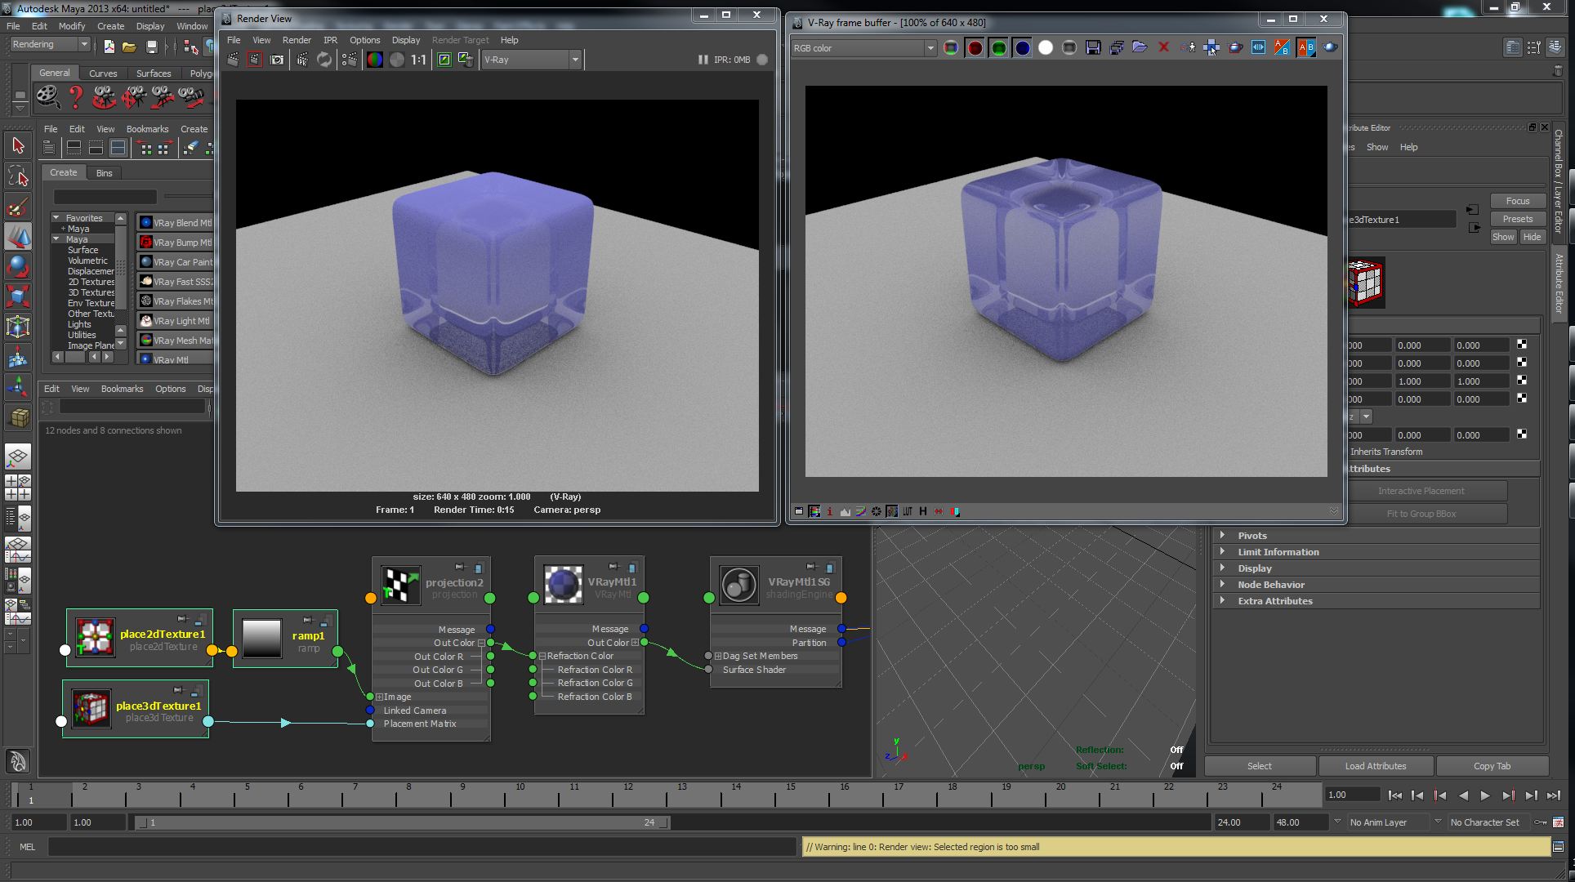This screenshot has height=882, width=1575.
Task: Expand Pivots section in Attribute Editor
Action: [x=1222, y=536]
